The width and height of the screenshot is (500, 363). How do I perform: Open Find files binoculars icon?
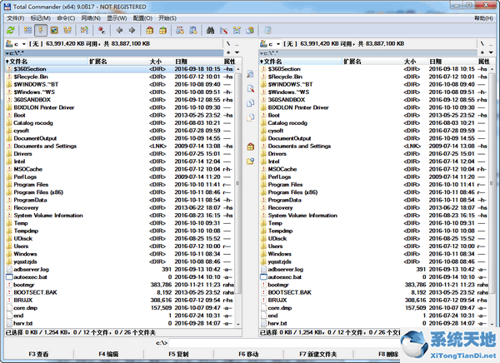click(x=210, y=30)
